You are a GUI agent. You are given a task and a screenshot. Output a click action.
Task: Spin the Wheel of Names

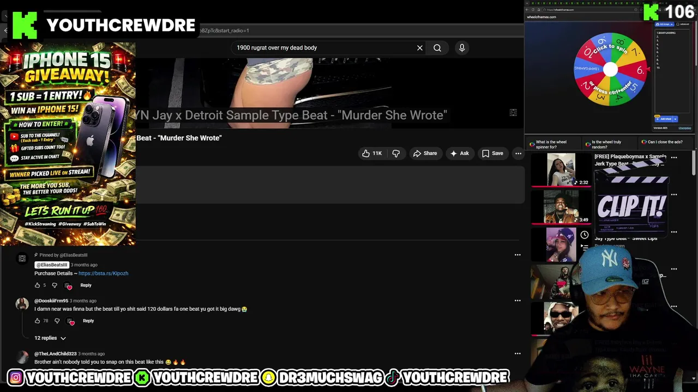pyautogui.click(x=610, y=69)
